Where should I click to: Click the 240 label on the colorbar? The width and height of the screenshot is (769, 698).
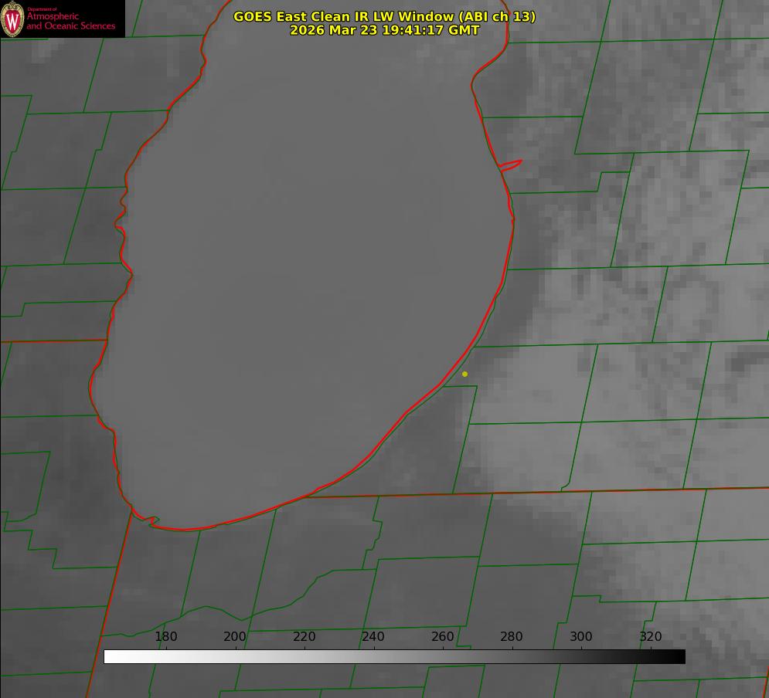click(x=373, y=637)
